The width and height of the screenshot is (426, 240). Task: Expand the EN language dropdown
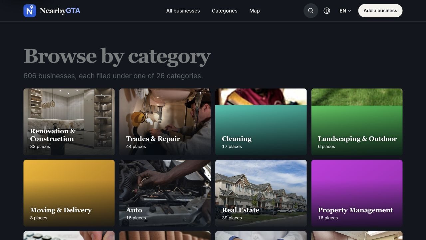345,11
